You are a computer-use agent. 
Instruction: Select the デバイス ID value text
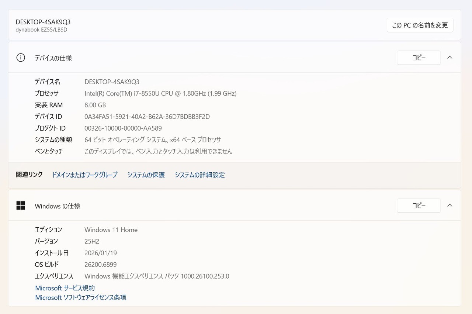tap(147, 117)
